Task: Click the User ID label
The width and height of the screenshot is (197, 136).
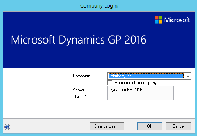Action: coord(80,97)
